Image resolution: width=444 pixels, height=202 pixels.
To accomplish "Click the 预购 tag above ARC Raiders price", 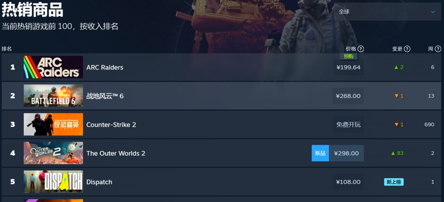I will pyautogui.click(x=349, y=56).
